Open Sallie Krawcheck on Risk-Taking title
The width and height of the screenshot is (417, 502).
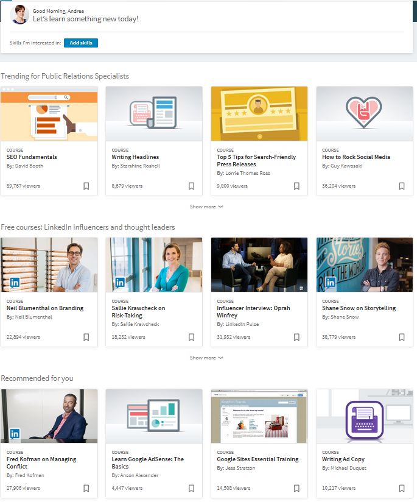pos(139,312)
